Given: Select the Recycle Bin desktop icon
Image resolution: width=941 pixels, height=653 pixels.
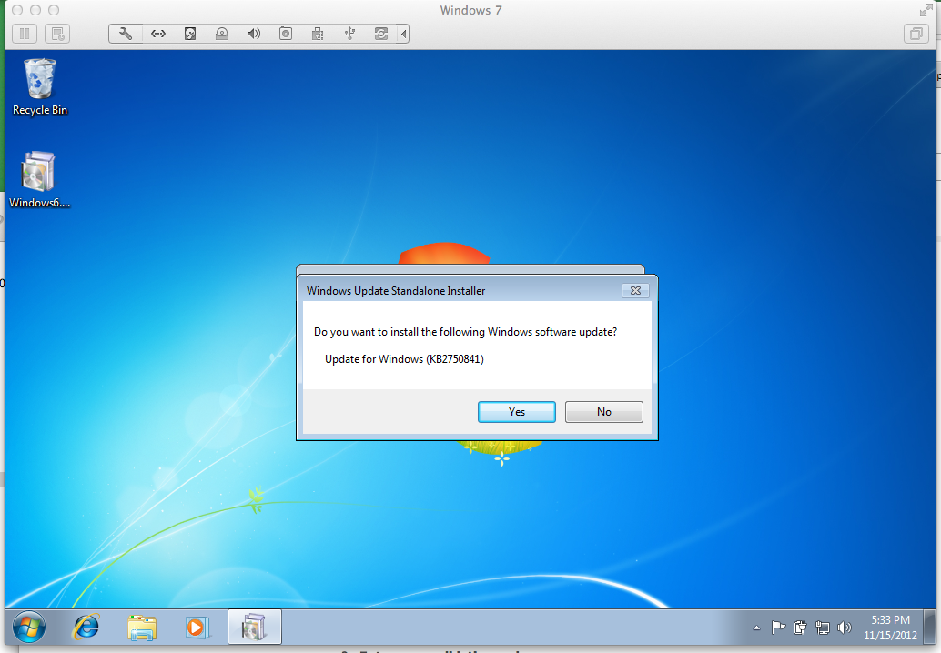Looking at the screenshot, I should (x=40, y=87).
